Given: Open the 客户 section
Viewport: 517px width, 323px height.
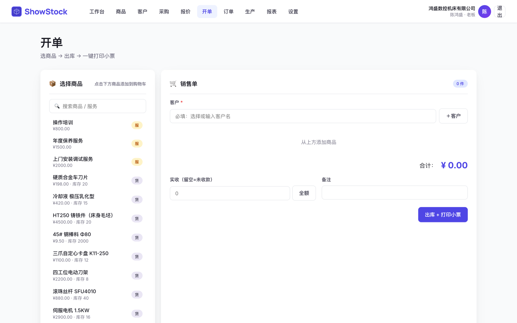Looking at the screenshot, I should 142,12.
